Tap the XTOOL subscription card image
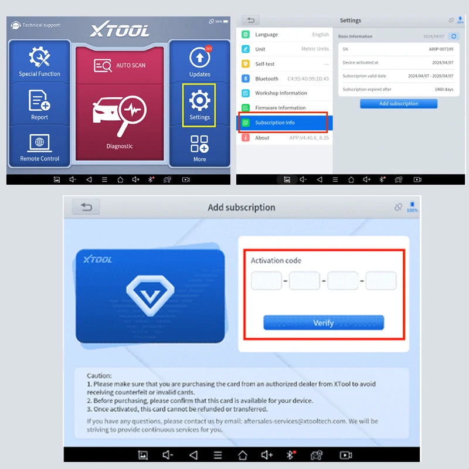 pos(150,296)
